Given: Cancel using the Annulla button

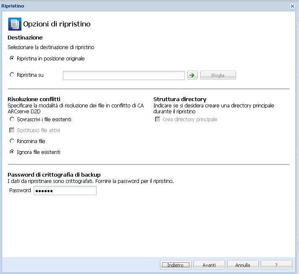Looking at the screenshot, I should pos(243,265).
